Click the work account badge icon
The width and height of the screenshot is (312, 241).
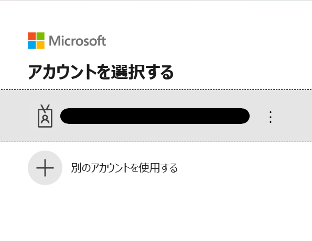pos(45,116)
